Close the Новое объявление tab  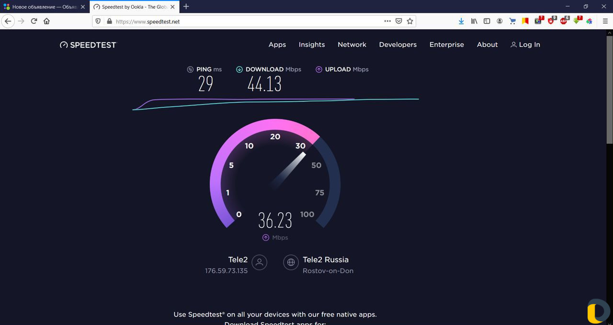coord(82,7)
